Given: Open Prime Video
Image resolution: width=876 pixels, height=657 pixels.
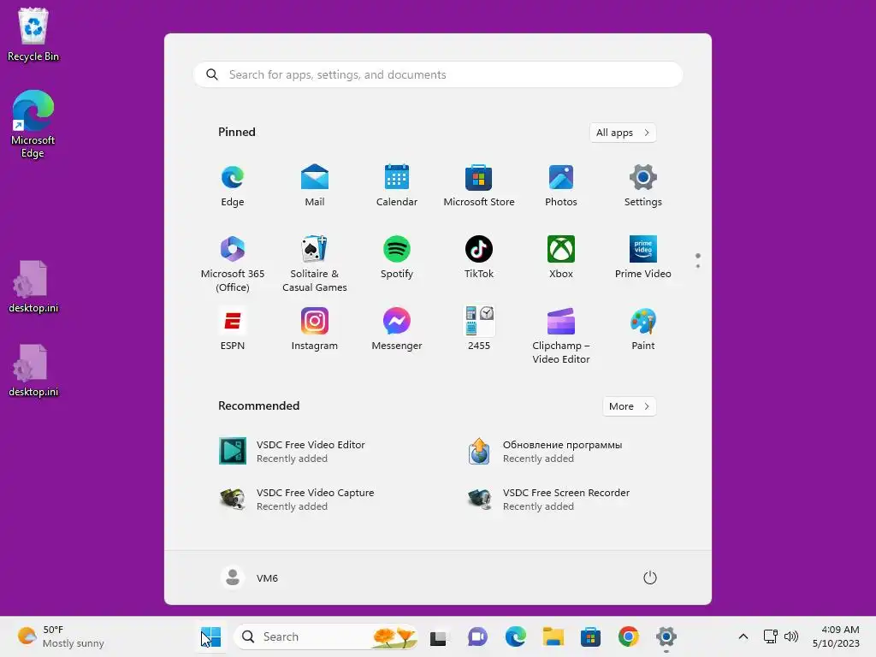Looking at the screenshot, I should 643,258.
